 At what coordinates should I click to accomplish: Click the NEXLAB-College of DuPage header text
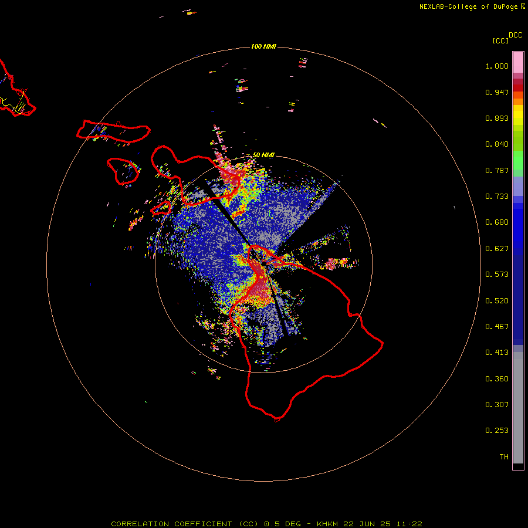point(468,6)
